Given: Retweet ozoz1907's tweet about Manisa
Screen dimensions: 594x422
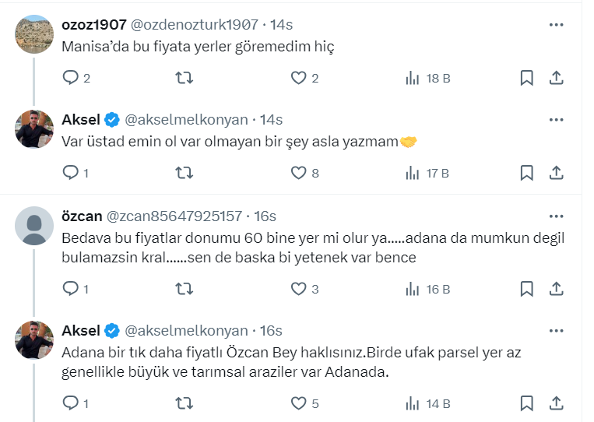Looking at the screenshot, I should (185, 78).
